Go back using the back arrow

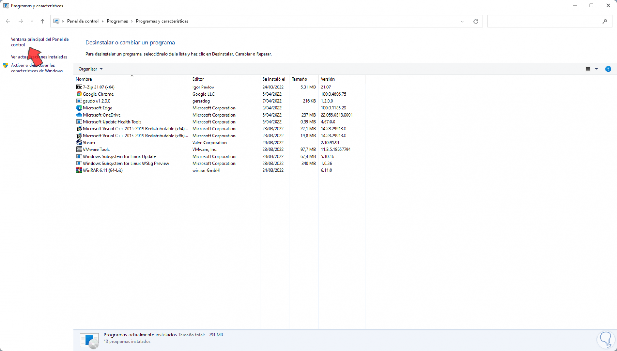coord(8,21)
